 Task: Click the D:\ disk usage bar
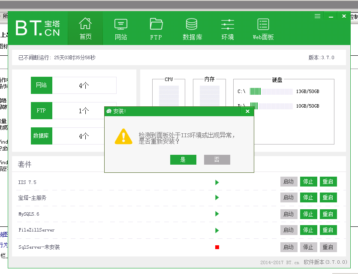[x=271, y=106]
